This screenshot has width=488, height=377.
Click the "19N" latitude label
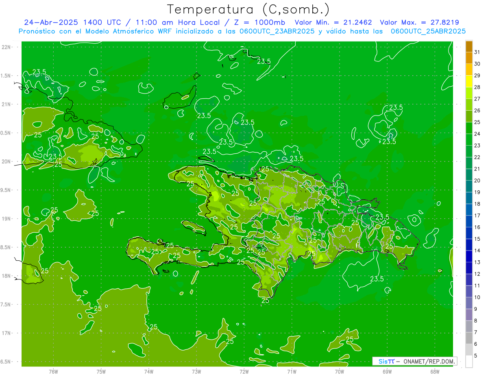coord(7,219)
